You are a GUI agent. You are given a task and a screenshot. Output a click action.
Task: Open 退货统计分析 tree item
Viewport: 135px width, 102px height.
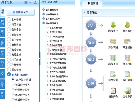[22, 95]
